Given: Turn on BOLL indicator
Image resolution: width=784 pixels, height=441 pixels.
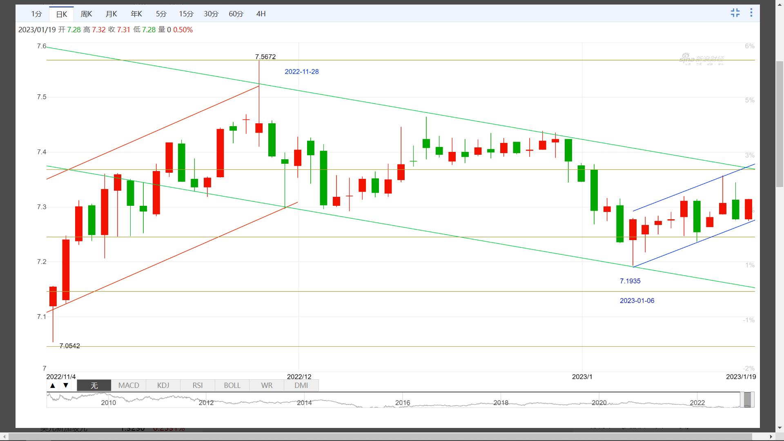Looking at the screenshot, I should click(x=232, y=385).
